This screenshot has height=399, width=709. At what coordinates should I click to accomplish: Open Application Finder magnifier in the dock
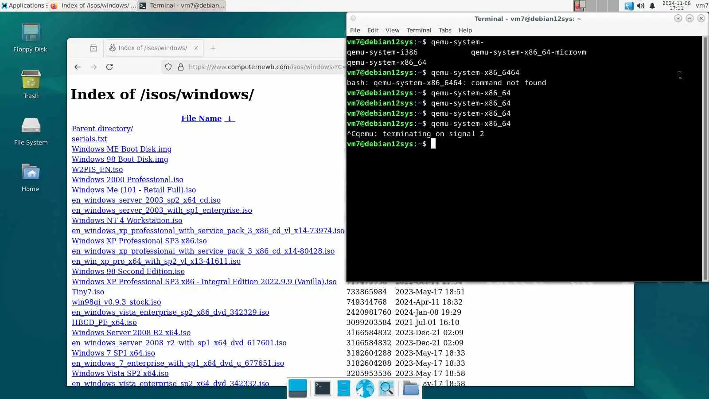[x=387, y=388]
